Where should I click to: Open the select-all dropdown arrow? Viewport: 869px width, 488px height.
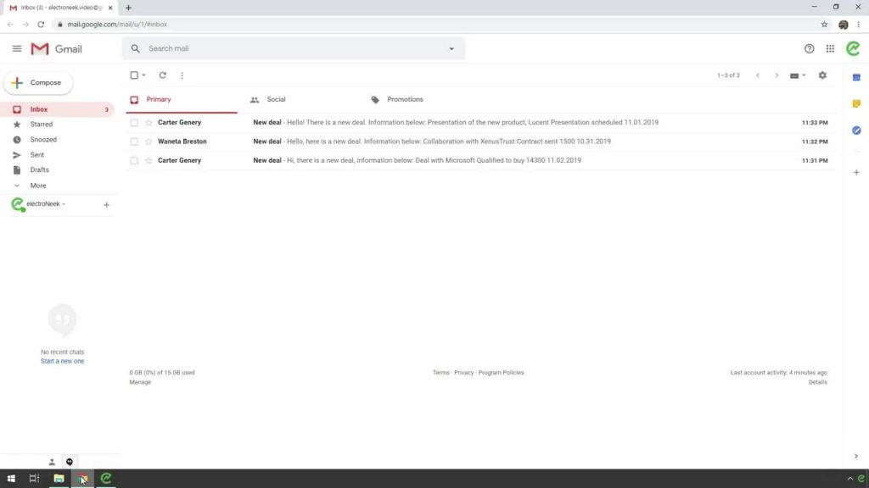tap(144, 75)
